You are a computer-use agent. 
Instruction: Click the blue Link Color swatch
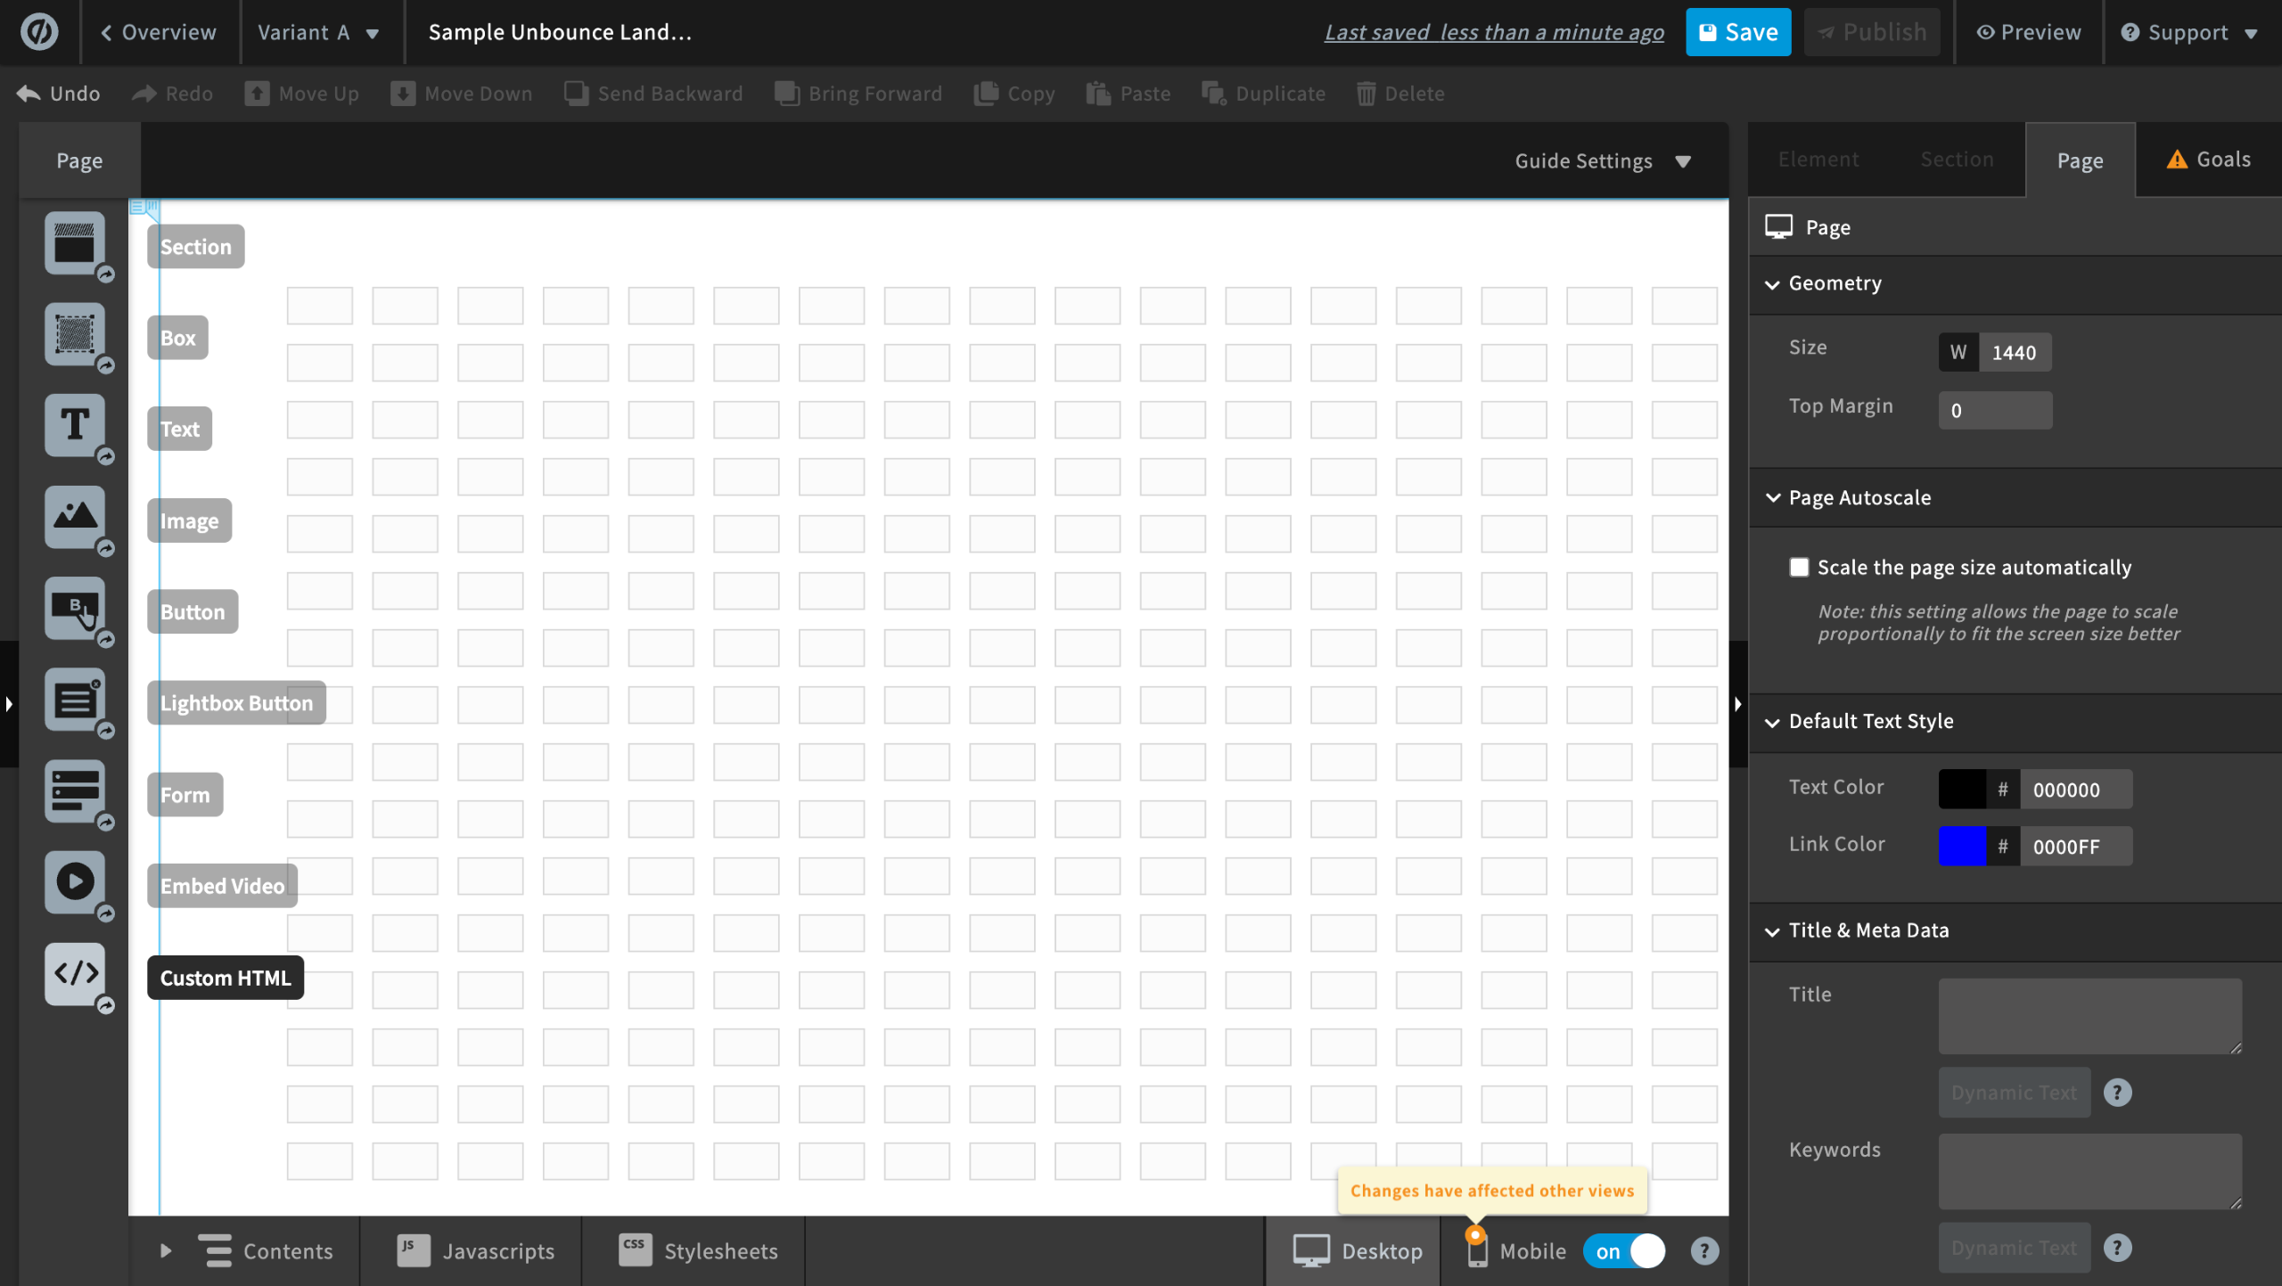coord(1961,846)
